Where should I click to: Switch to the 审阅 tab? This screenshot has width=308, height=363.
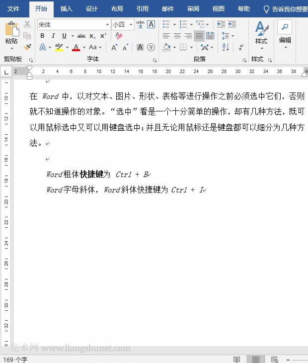pyautogui.click(x=193, y=9)
